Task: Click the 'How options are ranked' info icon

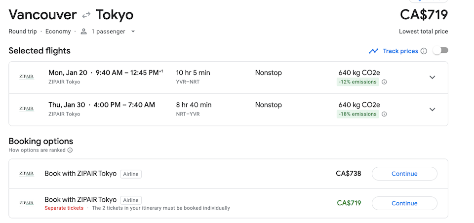Action: pos(70,150)
